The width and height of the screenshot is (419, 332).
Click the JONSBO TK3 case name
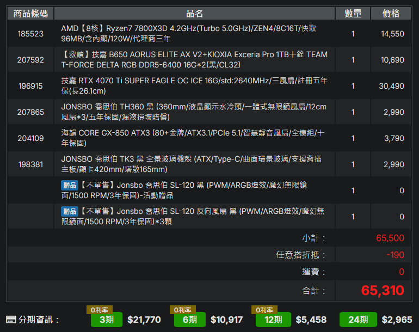coord(192,164)
